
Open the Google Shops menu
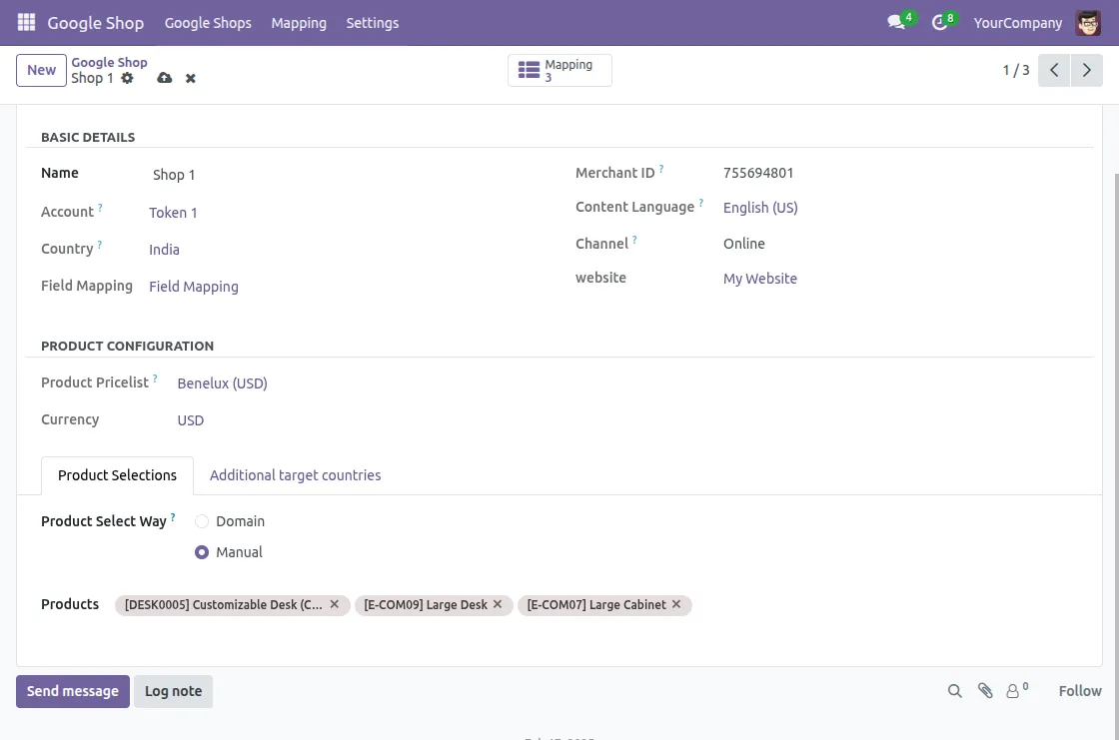click(208, 23)
